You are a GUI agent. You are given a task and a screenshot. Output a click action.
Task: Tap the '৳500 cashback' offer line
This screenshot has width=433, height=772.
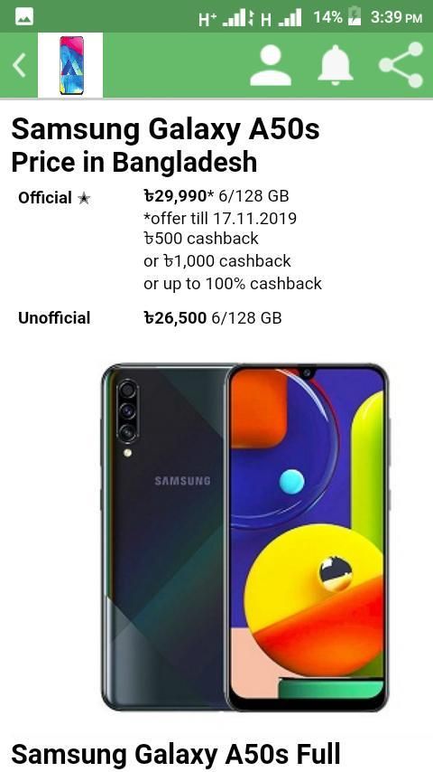click(x=201, y=239)
